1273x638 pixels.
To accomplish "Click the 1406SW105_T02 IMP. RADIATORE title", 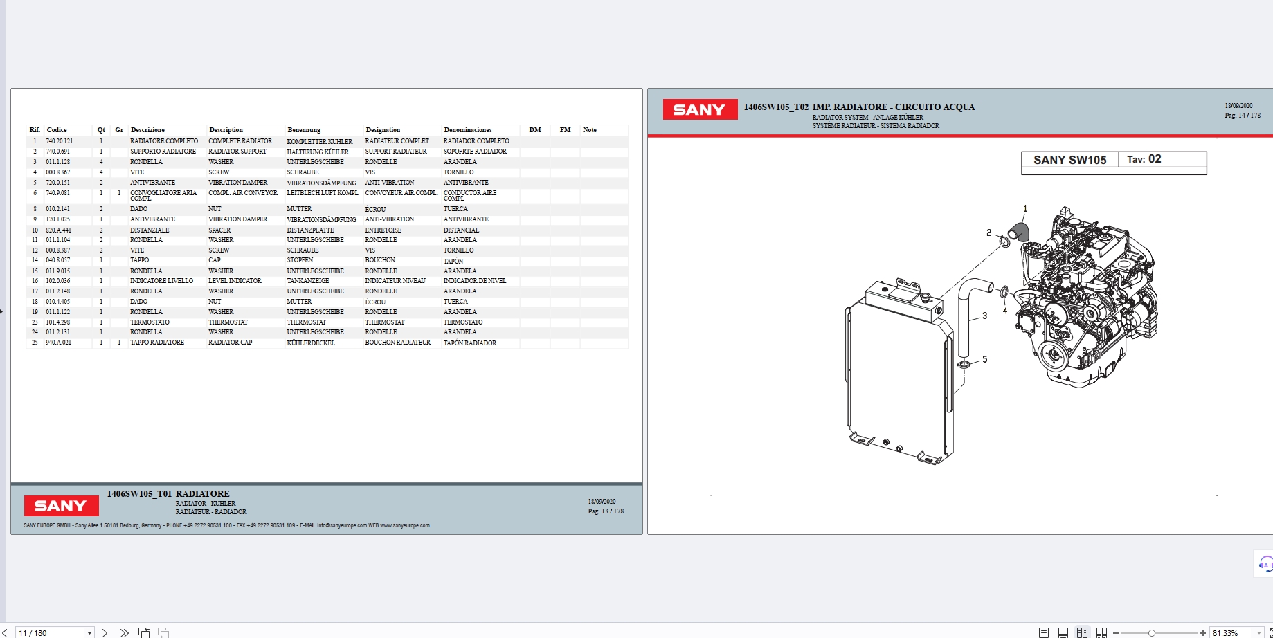I will [x=859, y=107].
